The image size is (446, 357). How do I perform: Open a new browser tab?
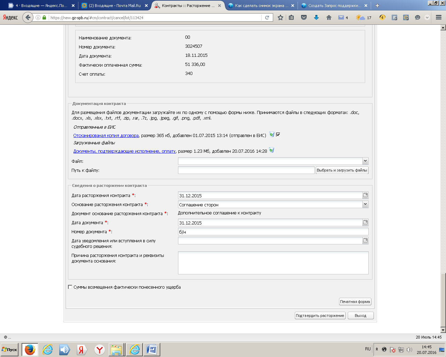tap(377, 6)
